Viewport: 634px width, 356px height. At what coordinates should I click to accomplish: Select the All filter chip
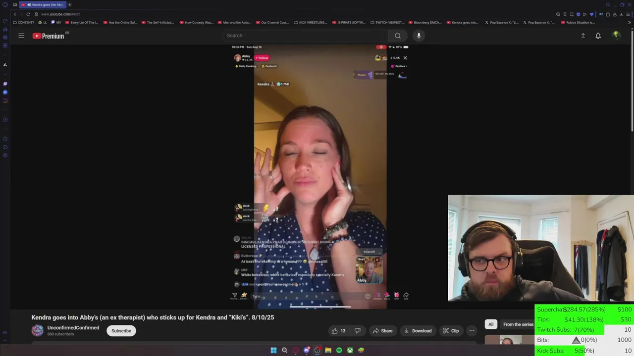491,324
